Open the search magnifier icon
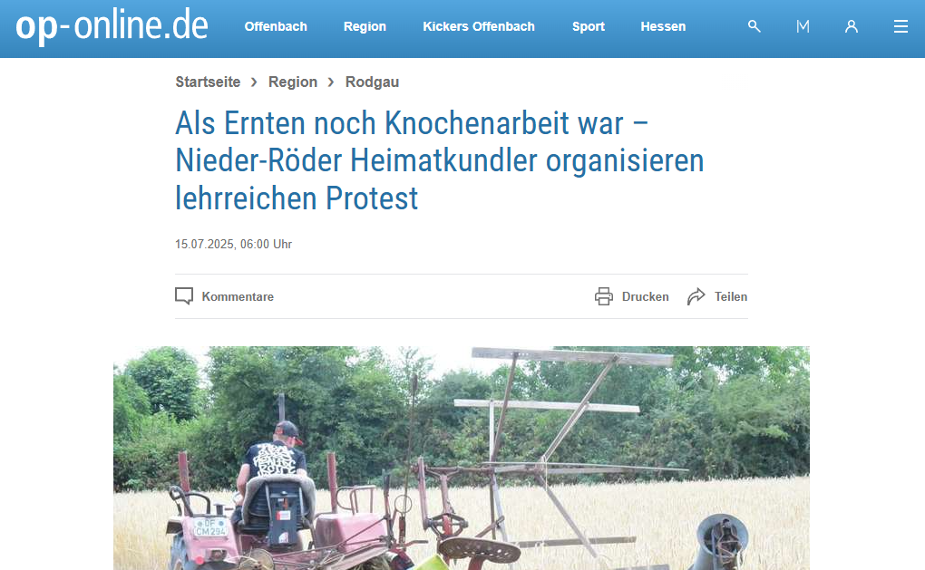Image resolution: width=925 pixels, height=570 pixels. (754, 26)
